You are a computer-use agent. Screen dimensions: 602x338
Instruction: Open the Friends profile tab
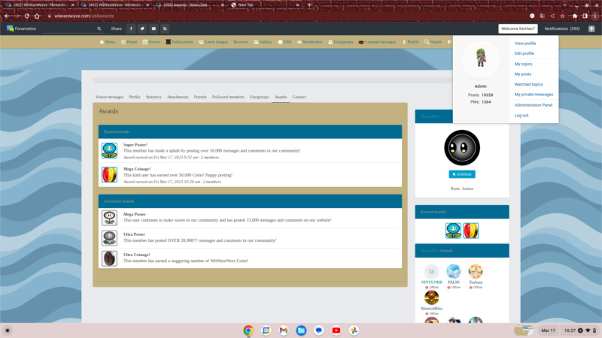click(x=200, y=97)
